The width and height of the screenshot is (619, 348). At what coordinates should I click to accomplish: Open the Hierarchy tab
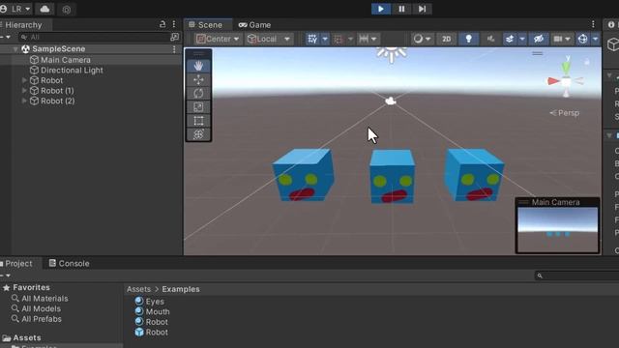pos(23,25)
